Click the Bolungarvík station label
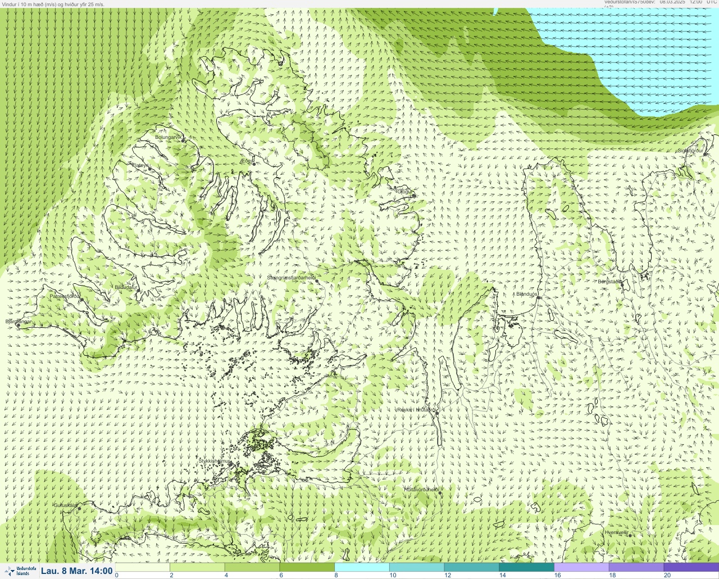719x579 pixels. coord(168,137)
